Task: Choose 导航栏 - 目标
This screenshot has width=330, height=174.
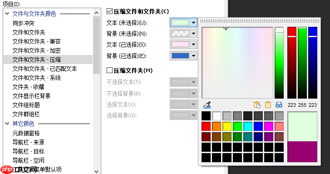Action: point(29,151)
